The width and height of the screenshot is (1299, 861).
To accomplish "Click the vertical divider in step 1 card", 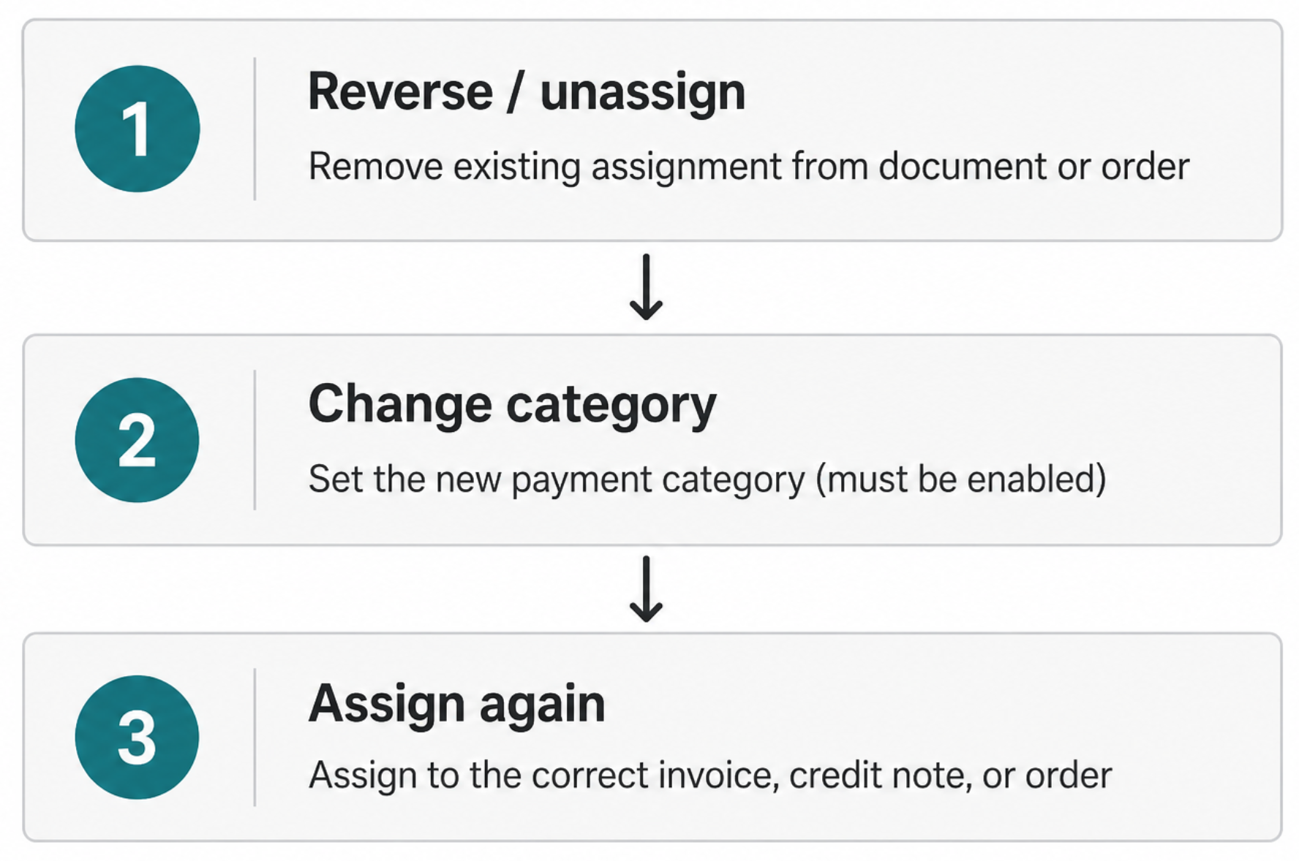I will click(255, 129).
